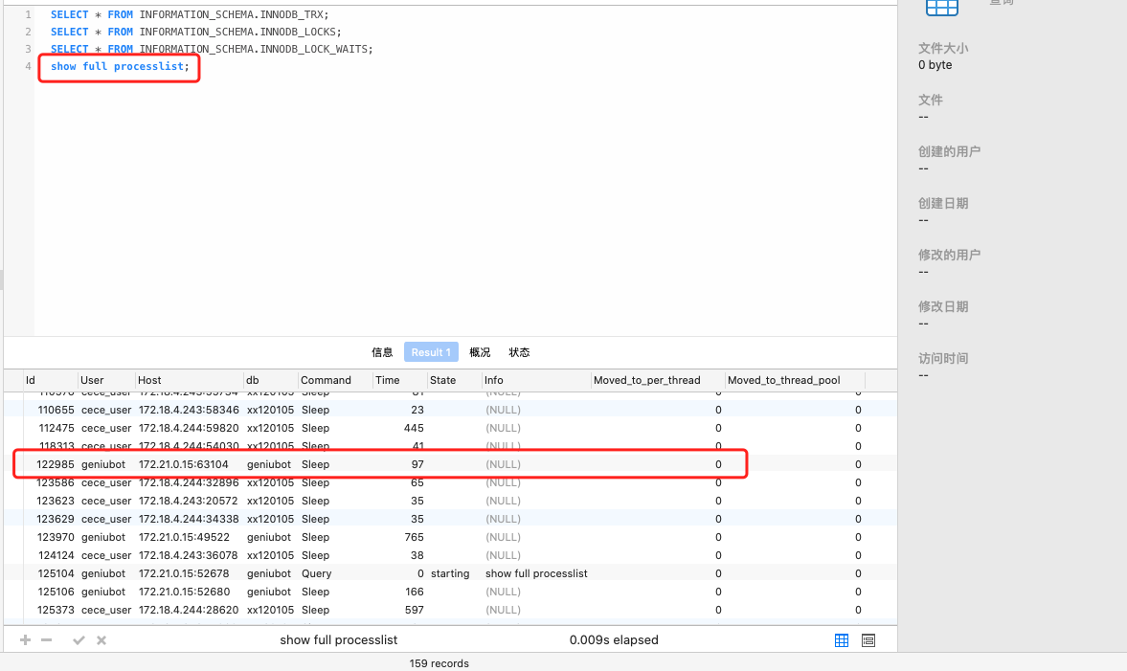Click the Query command cell
The image size is (1127, 671).
coord(316,573)
